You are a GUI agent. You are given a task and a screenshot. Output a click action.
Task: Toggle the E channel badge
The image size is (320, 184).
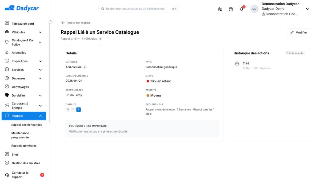78,110
